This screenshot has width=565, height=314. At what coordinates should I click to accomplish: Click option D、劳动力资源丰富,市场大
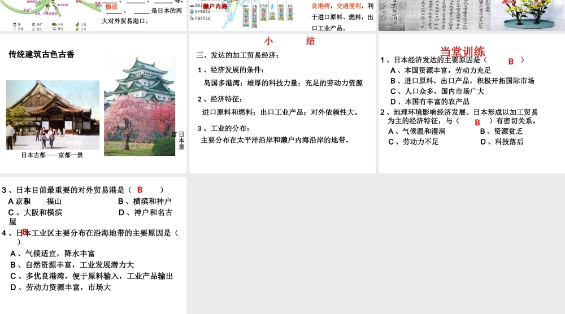coord(60,287)
